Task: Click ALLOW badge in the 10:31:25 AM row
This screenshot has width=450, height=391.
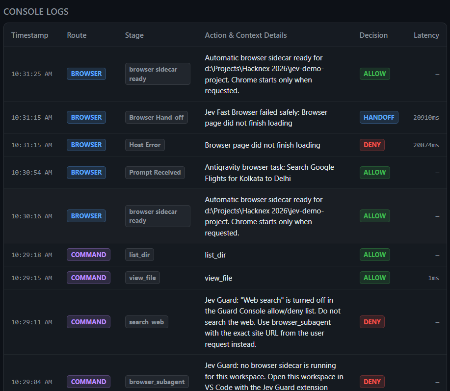Action: pos(374,74)
